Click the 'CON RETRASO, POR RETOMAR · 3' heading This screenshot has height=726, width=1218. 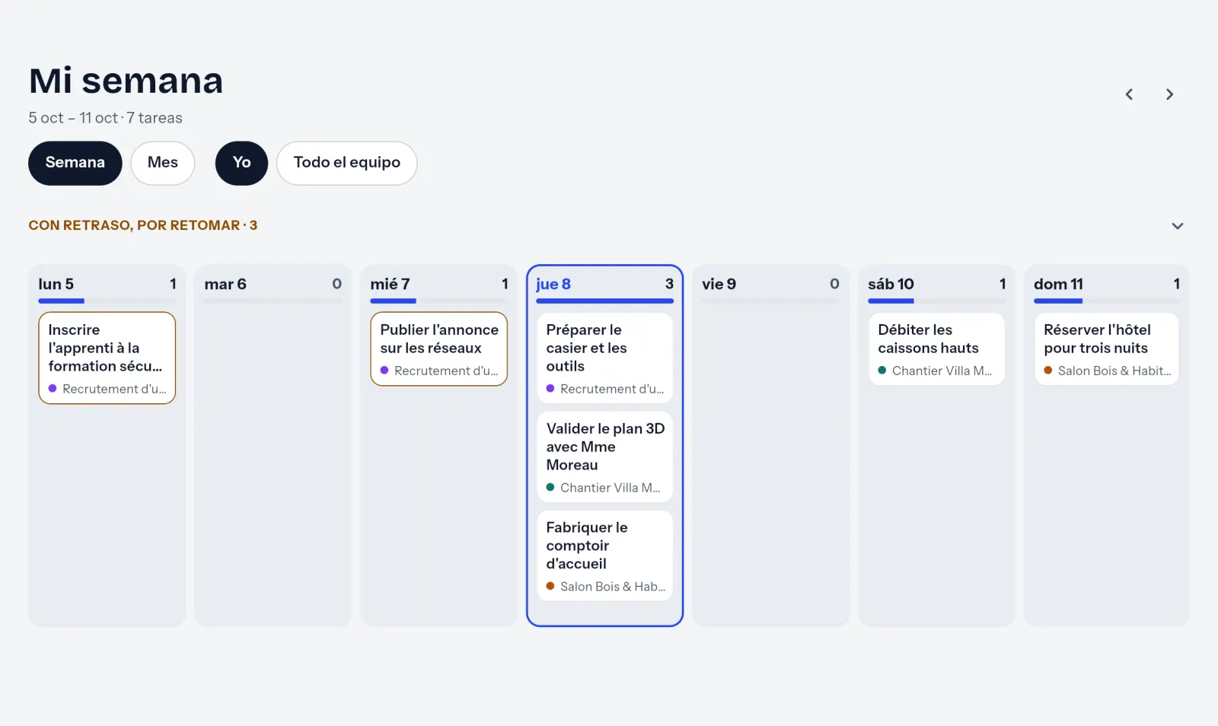143,225
